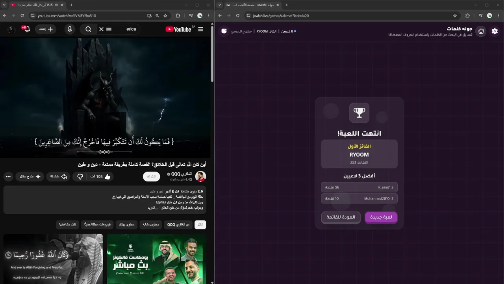Click 8 لاعبين players indicator
This screenshot has width=504, height=284.
click(288, 31)
